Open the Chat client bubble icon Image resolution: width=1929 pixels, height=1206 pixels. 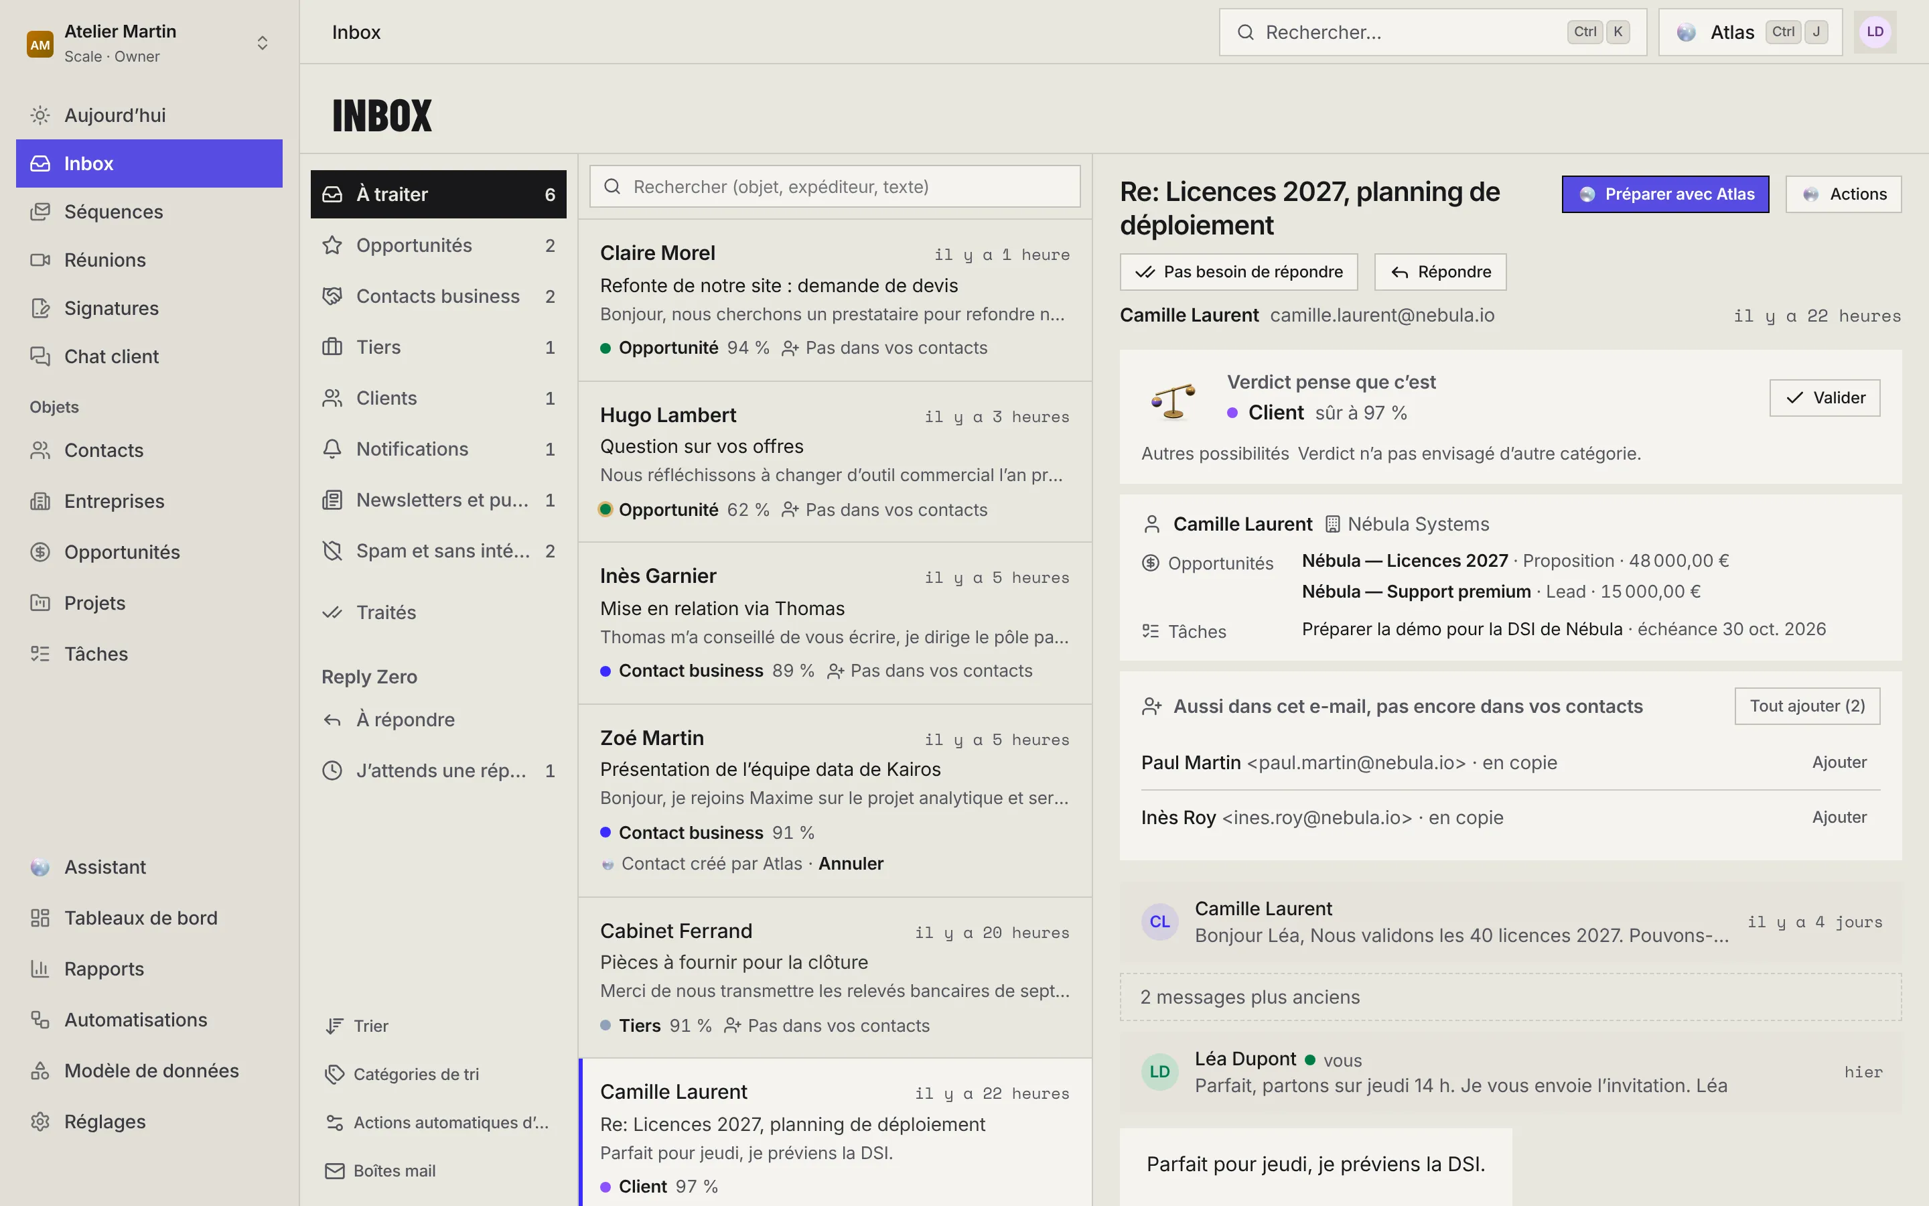click(x=40, y=356)
